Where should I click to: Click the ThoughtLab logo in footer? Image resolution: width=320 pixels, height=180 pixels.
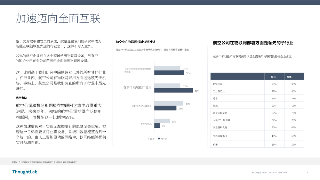pyautogui.click(x=25, y=172)
